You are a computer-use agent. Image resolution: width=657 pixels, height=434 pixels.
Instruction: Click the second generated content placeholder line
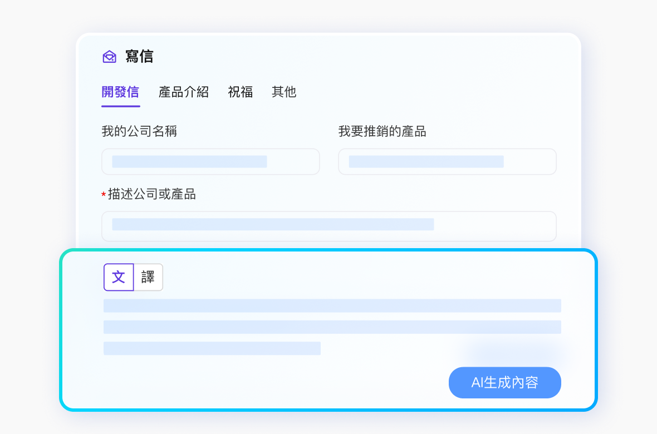pos(332,327)
